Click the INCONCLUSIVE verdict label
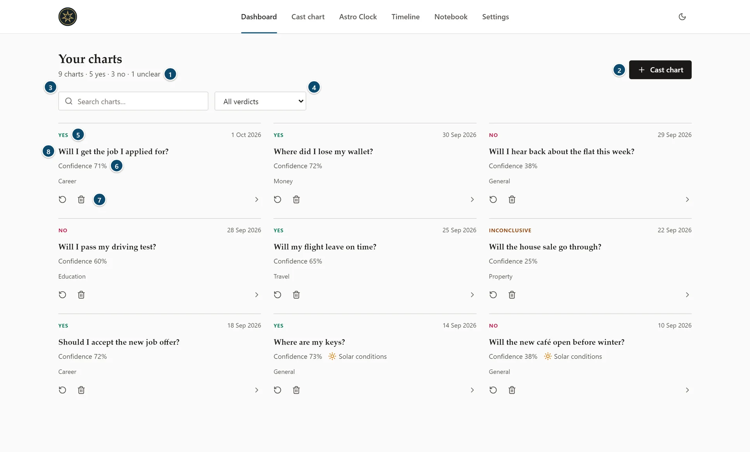The width and height of the screenshot is (750, 452). pyautogui.click(x=510, y=230)
